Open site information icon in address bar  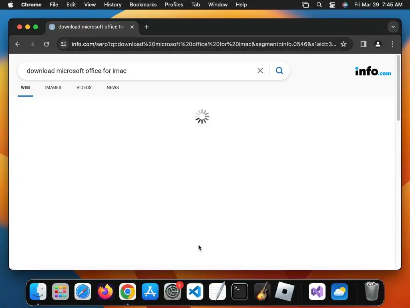64,44
